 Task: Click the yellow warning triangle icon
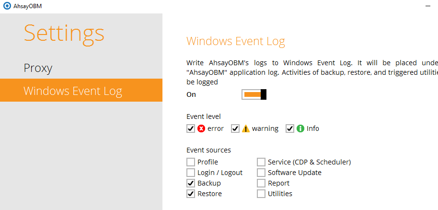coord(246,128)
